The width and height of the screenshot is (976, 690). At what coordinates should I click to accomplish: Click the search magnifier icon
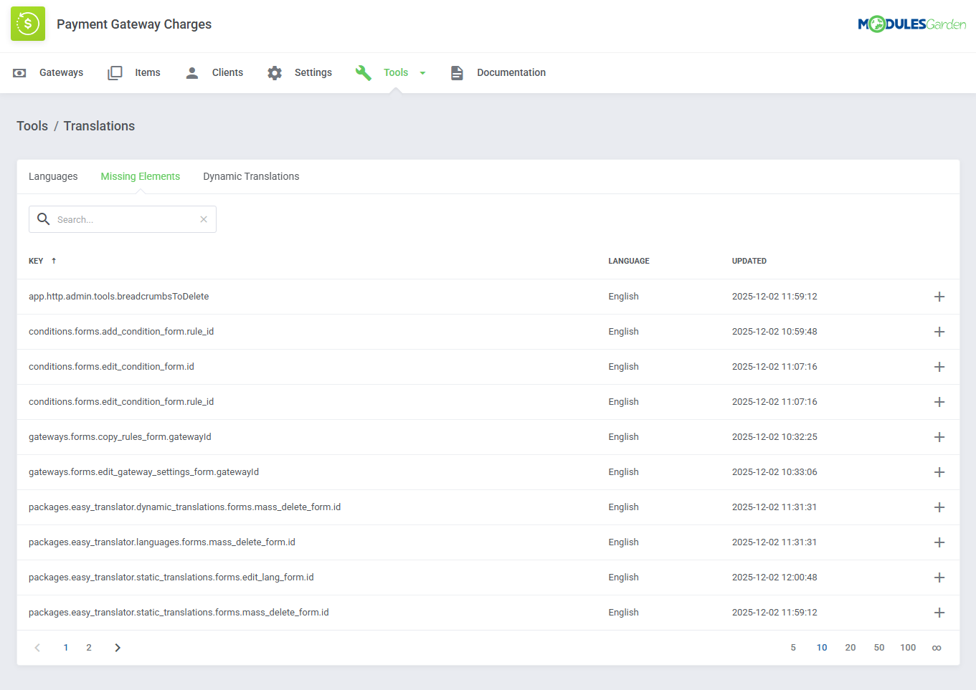tap(43, 219)
